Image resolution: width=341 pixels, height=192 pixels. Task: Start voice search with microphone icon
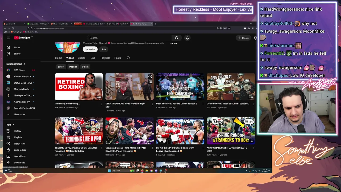(x=187, y=38)
